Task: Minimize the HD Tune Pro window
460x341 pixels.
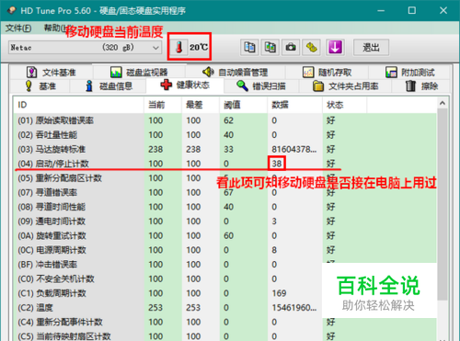Action: (381, 10)
